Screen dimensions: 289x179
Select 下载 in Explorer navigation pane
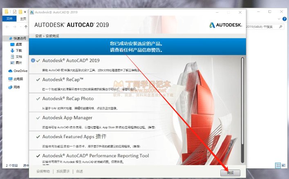[16, 51]
